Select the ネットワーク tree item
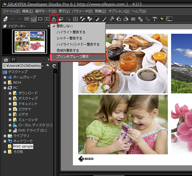192x176 pixels. point(23,141)
